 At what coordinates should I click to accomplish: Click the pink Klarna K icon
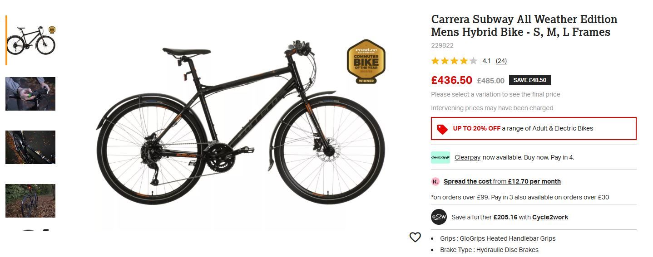coord(435,181)
